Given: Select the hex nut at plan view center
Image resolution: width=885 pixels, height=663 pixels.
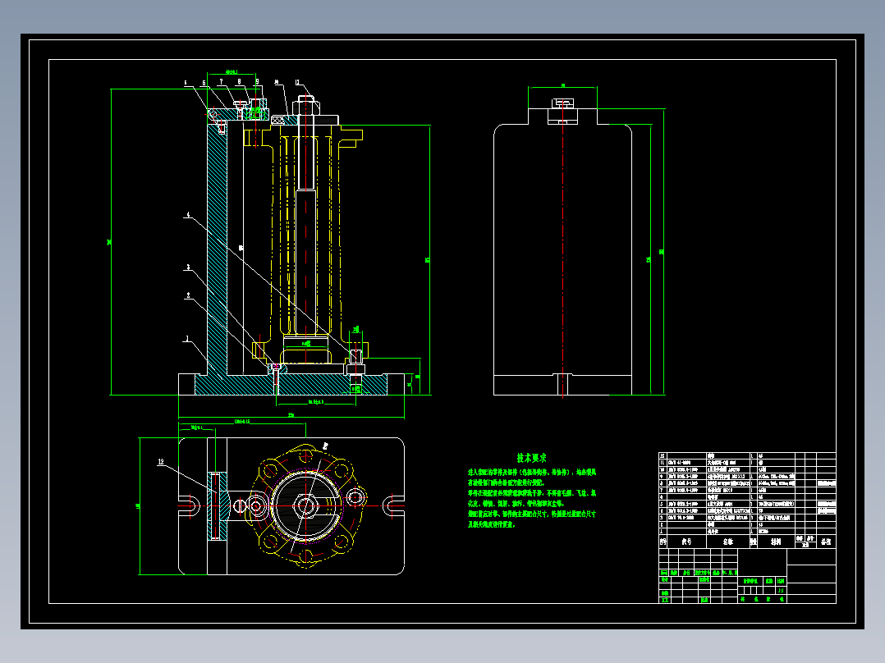Looking at the screenshot, I should [x=306, y=505].
